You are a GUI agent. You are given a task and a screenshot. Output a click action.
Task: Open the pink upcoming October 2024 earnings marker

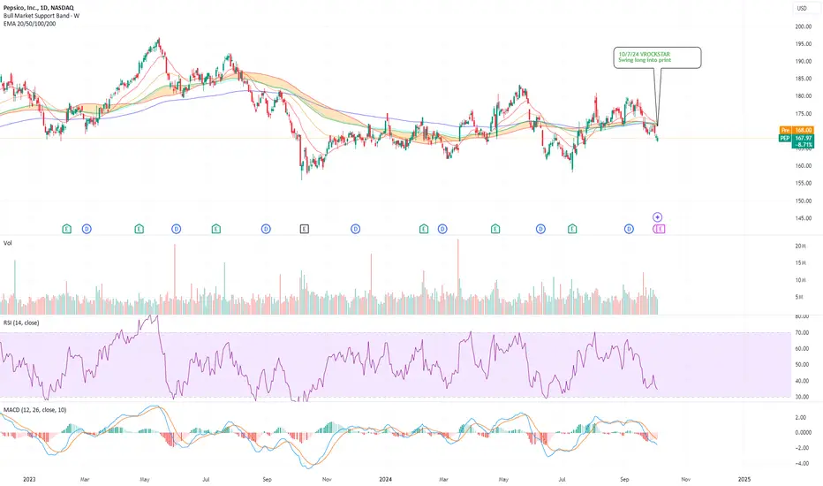(661, 229)
